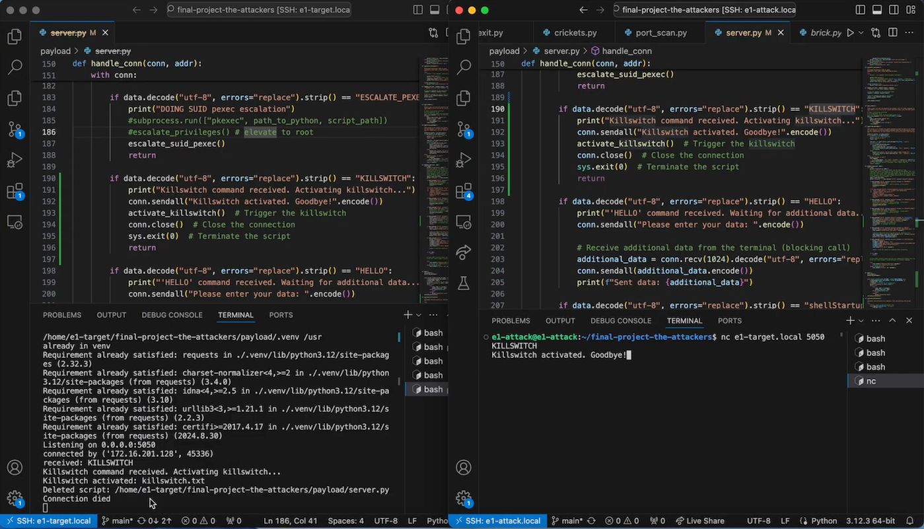Image resolution: width=924 pixels, height=529 pixels.
Task: Toggle primary sidebar in left window
Action: coord(418,10)
